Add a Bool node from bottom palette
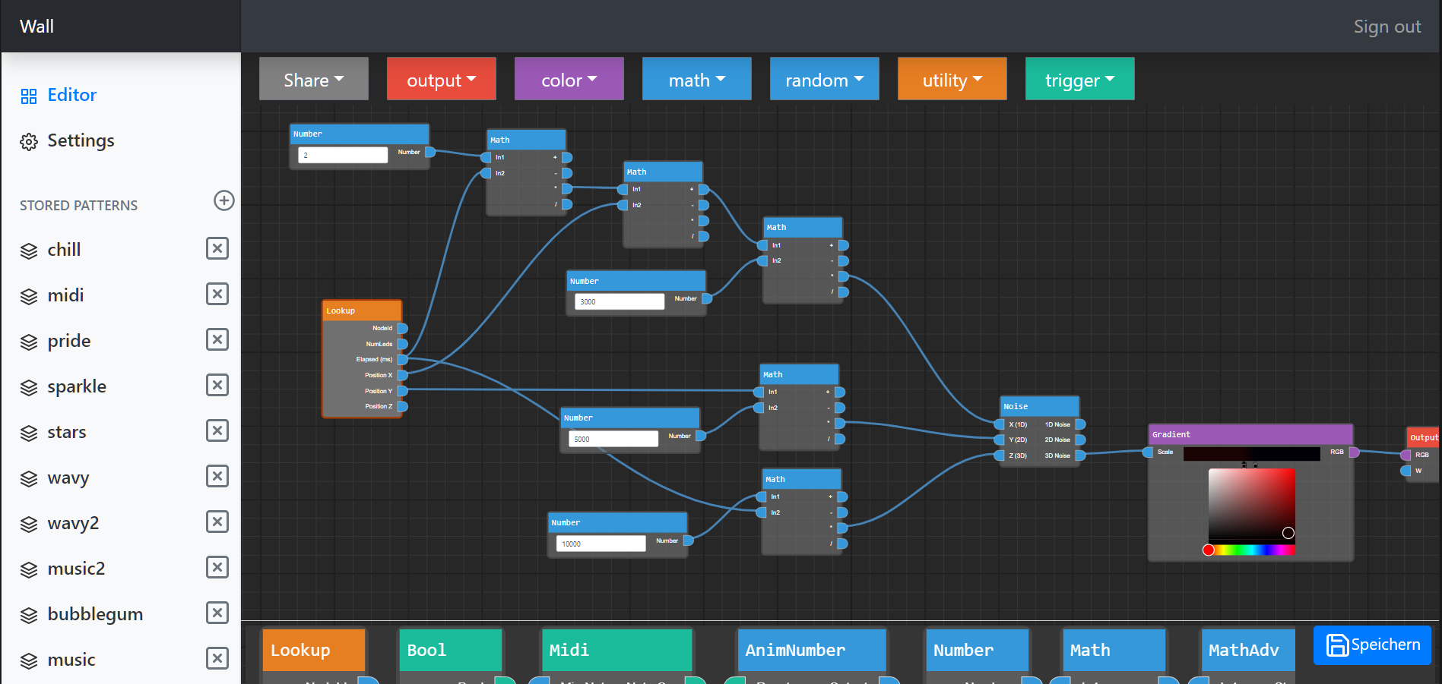 [451, 650]
